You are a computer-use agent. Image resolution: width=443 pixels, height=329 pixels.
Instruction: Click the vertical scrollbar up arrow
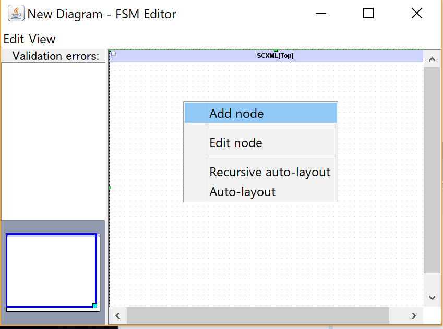coord(432,59)
